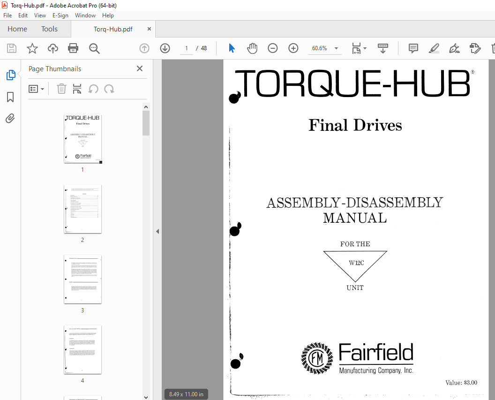Add the document to favorites
495x400 pixels.
coord(32,48)
